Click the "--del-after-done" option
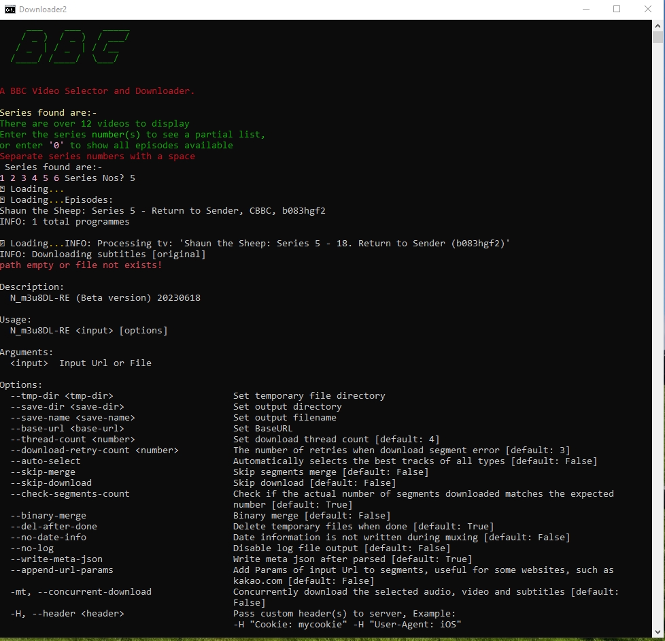This screenshot has height=641, width=665. (x=54, y=527)
